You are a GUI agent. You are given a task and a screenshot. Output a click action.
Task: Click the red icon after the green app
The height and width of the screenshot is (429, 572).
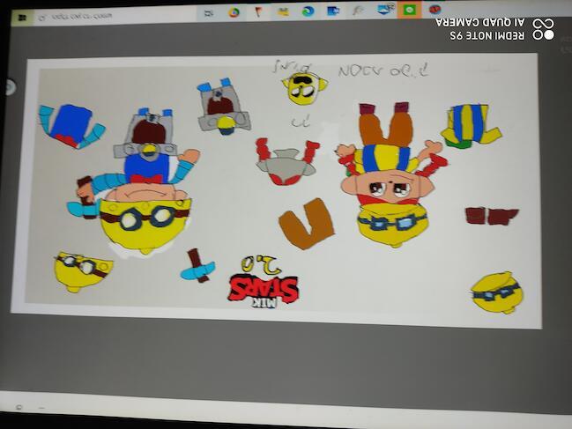(435, 9)
